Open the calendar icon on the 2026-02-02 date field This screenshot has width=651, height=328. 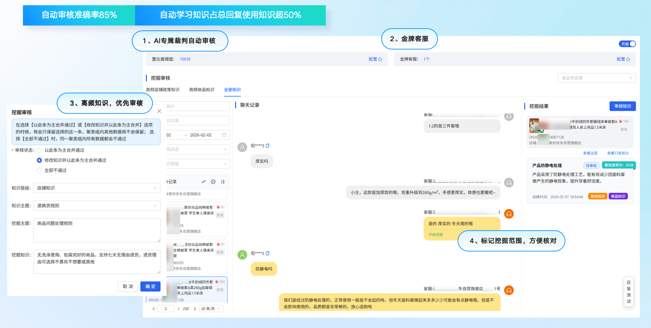coord(225,135)
